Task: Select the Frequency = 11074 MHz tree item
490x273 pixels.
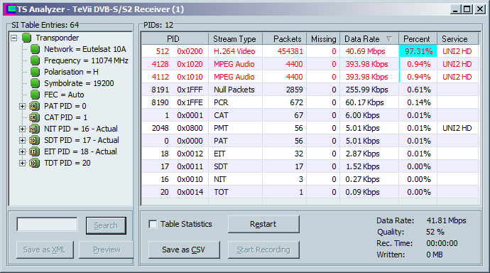Action: tap(86, 60)
